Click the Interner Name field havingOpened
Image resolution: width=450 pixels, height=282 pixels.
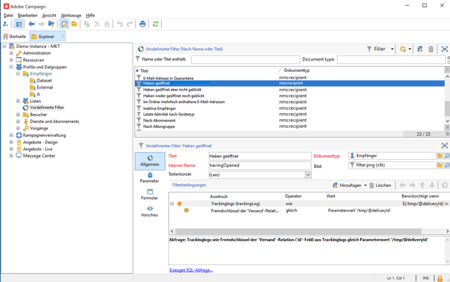tap(260, 165)
